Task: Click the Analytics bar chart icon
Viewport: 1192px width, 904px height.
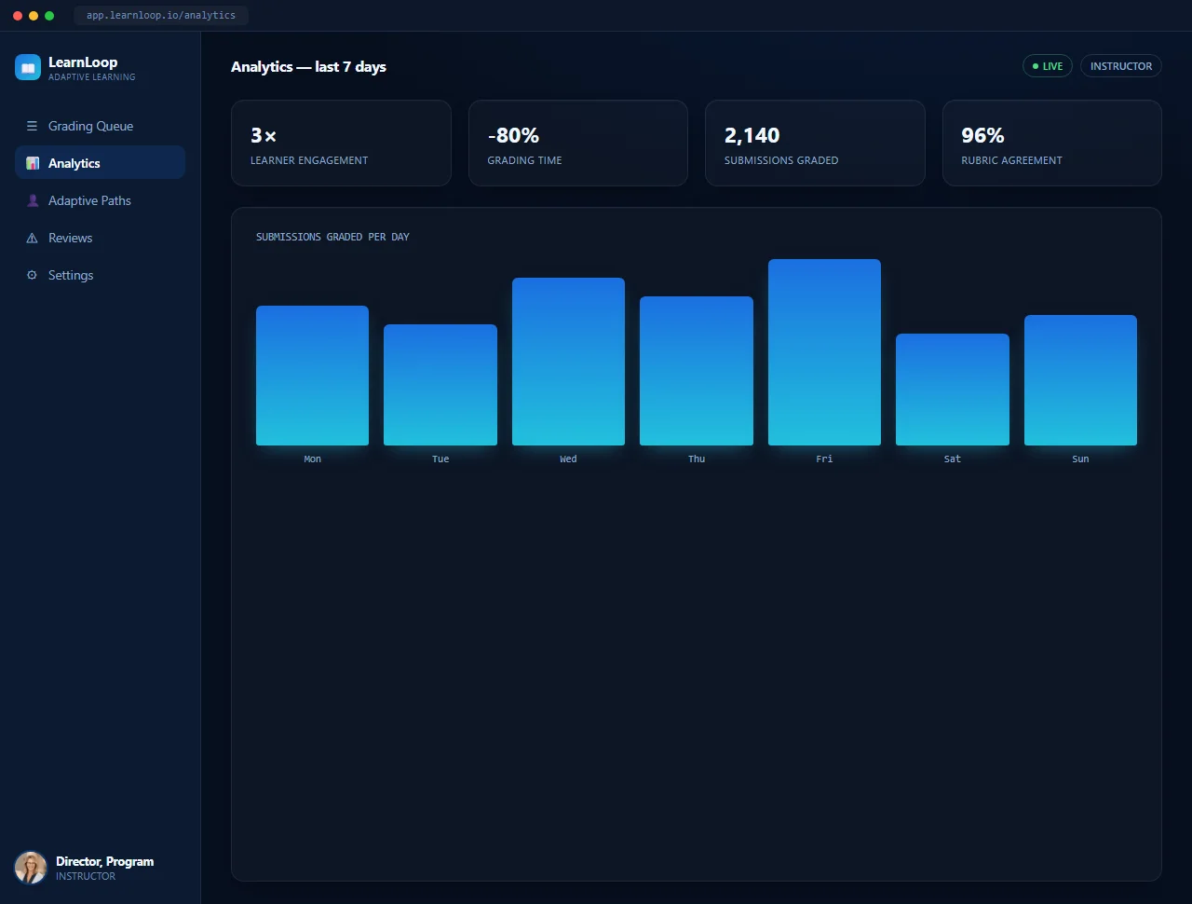Action: coord(33,163)
